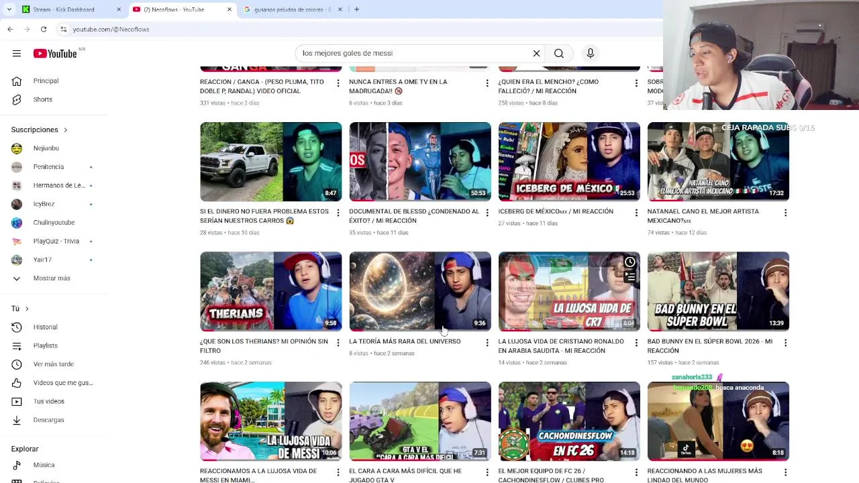
Task: Open title EL CARA A CARA MÁS DIFÍCIL
Action: [x=405, y=476]
